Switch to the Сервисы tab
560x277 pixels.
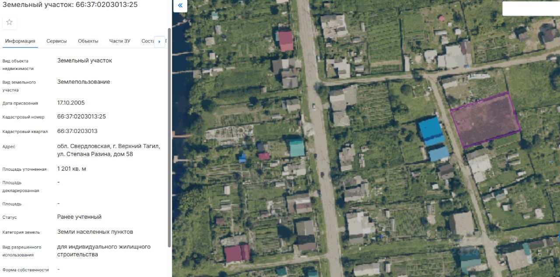(57, 41)
